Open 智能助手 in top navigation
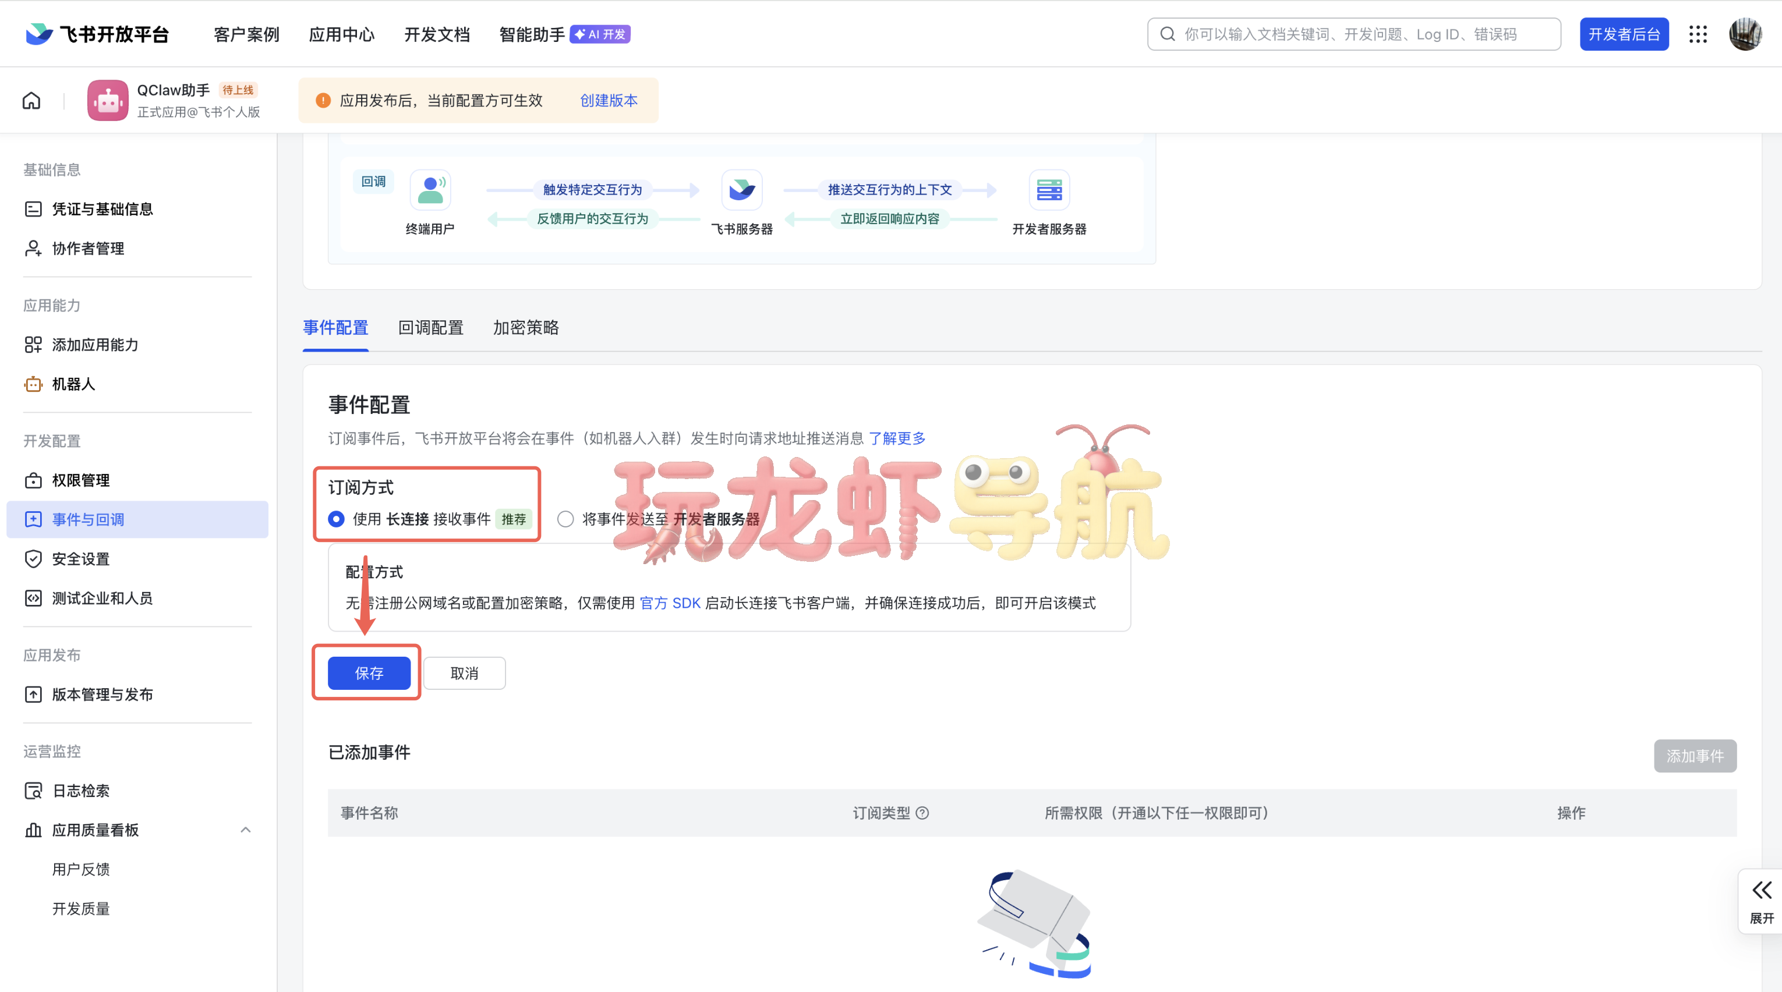The image size is (1782, 992). point(532,34)
